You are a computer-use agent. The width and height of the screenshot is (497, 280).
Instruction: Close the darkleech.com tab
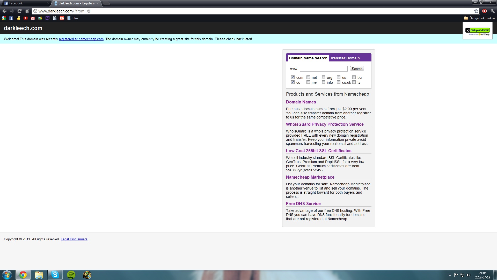98,3
